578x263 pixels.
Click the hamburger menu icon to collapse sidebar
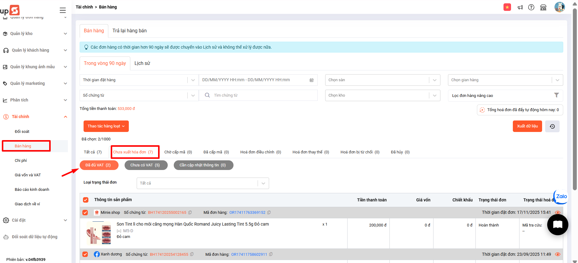(x=63, y=10)
